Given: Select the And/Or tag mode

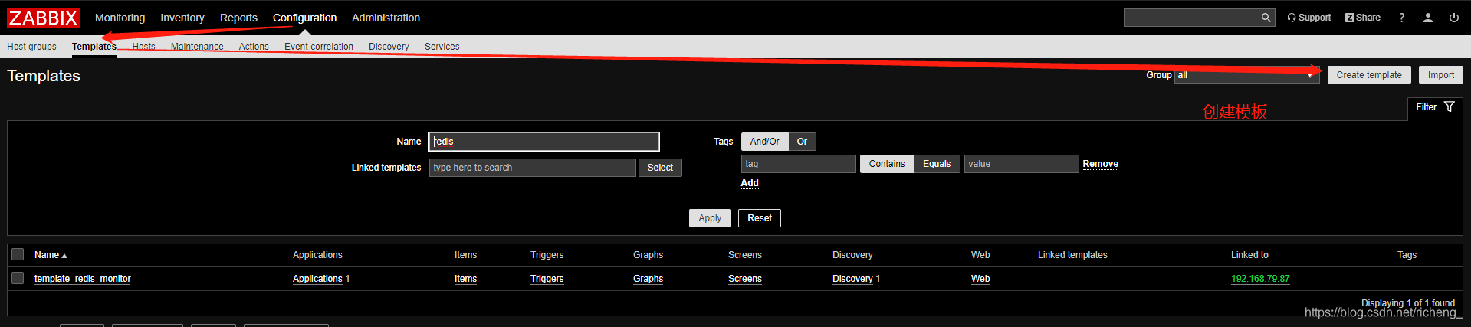Looking at the screenshot, I should tap(764, 142).
